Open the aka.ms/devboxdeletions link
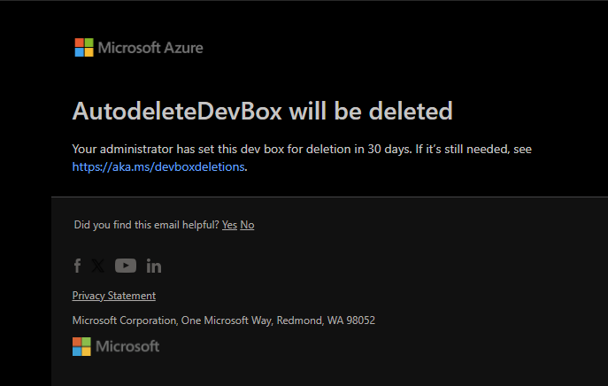 tap(158, 166)
